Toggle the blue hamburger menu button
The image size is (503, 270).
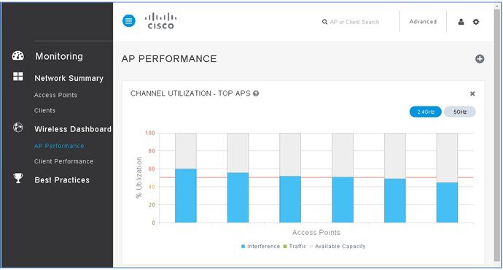coord(129,21)
